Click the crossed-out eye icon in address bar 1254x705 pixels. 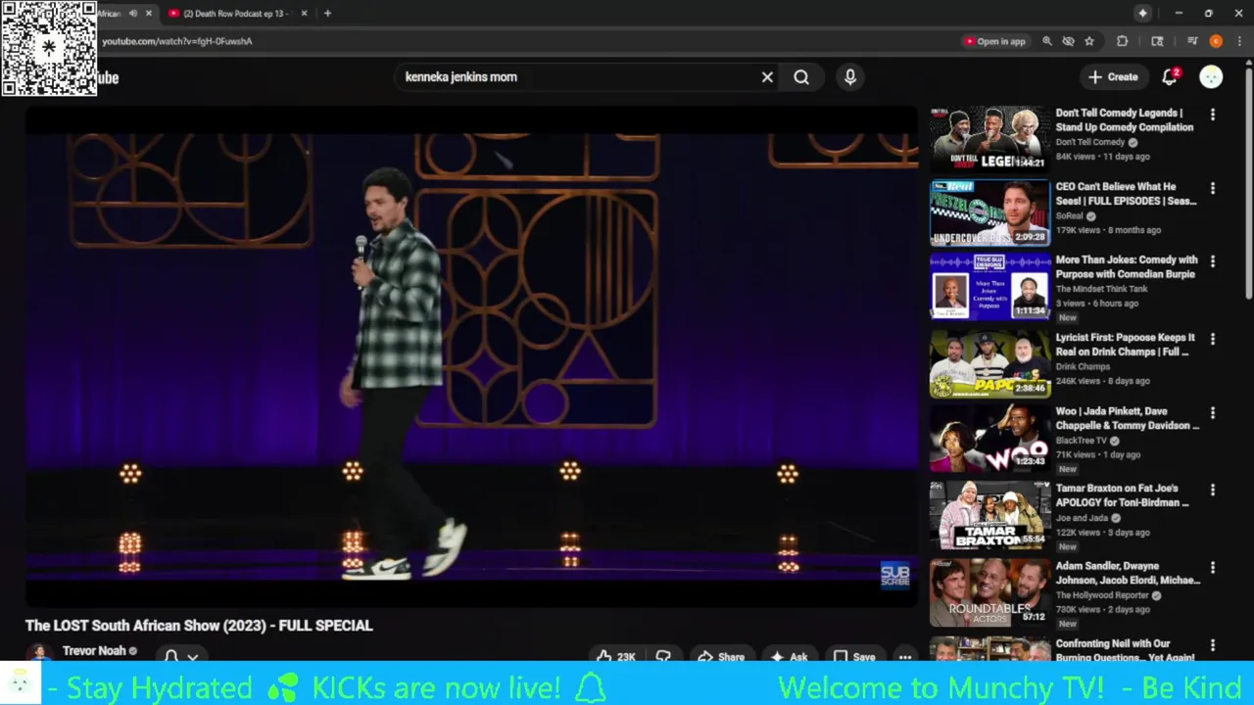[1068, 41]
